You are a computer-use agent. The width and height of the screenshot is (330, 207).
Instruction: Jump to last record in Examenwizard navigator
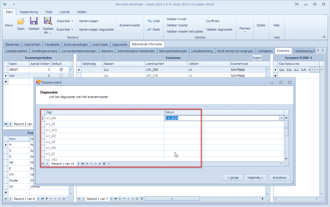click(x=83, y=163)
